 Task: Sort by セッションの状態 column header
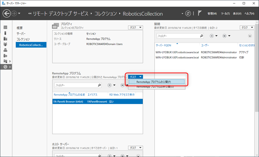pyautogui.click(x=246, y=45)
